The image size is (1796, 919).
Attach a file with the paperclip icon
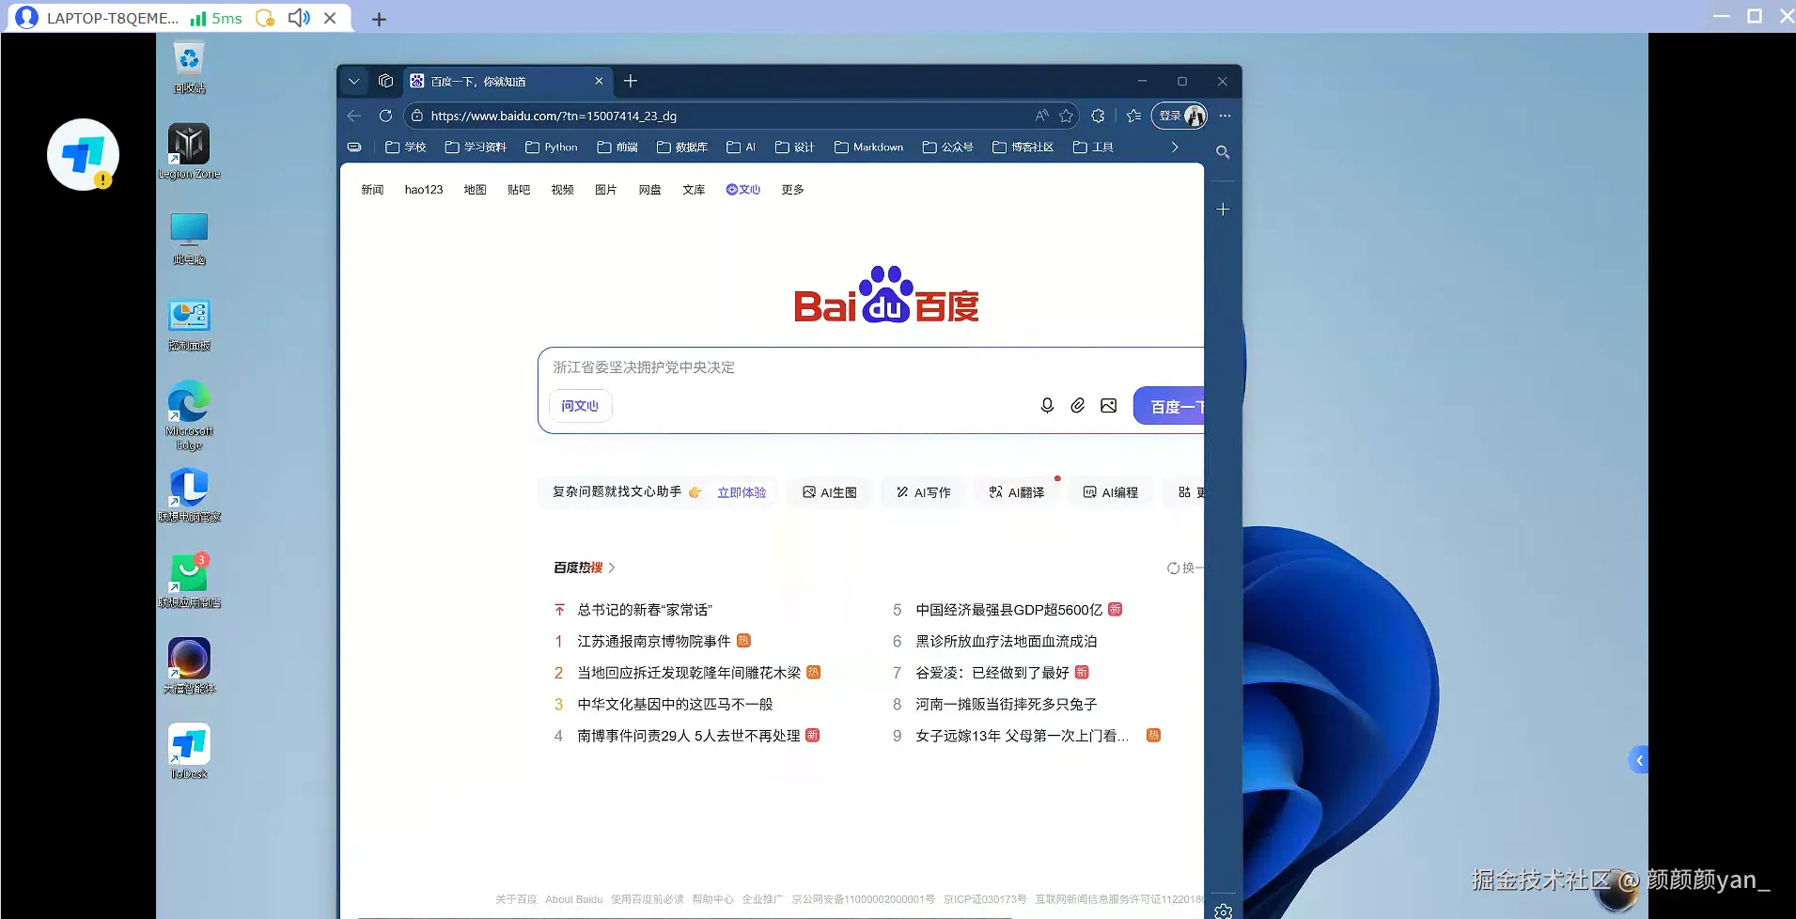coord(1078,406)
